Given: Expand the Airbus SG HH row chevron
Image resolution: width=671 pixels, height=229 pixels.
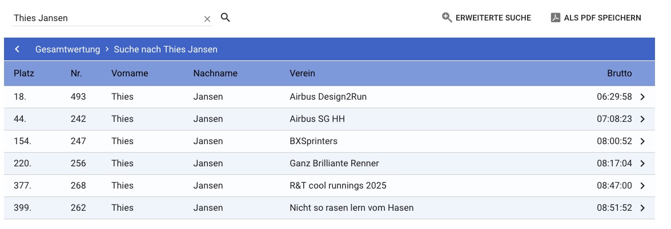Looking at the screenshot, I should tap(642, 119).
